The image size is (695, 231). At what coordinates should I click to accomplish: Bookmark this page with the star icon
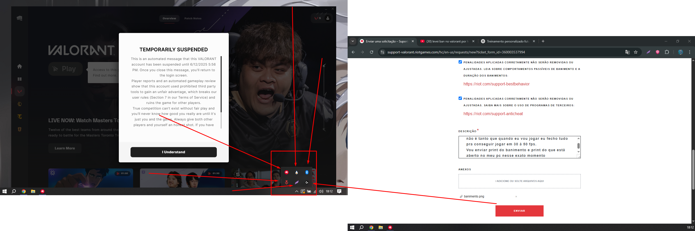(x=636, y=52)
